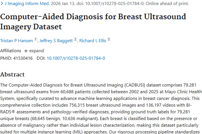Click affiliation superscript 2 after Baggett
This screenshot has width=202, height=134.
(x=76, y=40)
